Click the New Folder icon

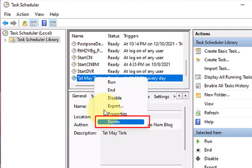(x=198, y=95)
